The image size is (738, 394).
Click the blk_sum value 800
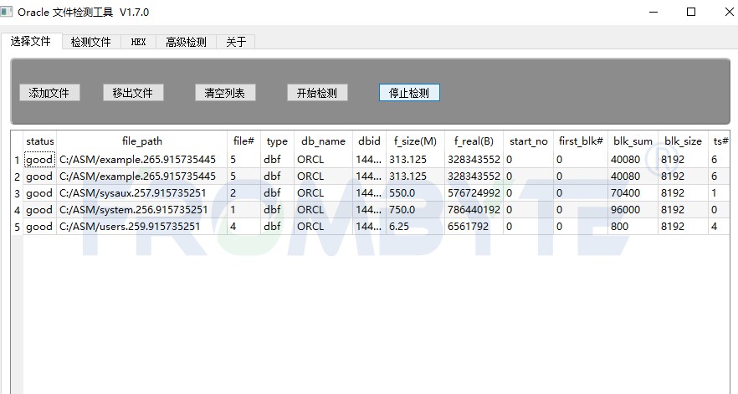pos(633,227)
